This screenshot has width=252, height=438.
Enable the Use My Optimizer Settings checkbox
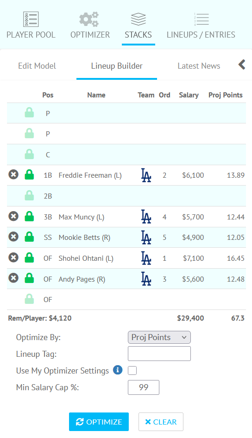132,370
